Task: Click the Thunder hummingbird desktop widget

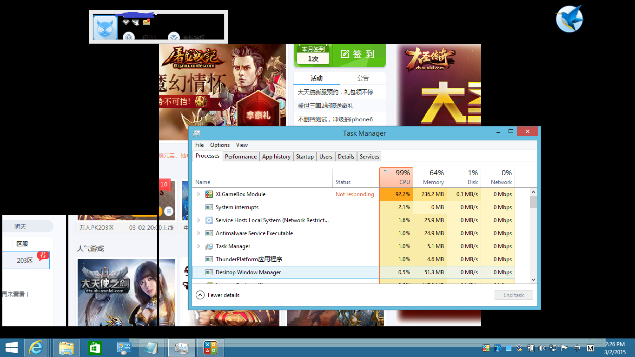Action: (569, 19)
